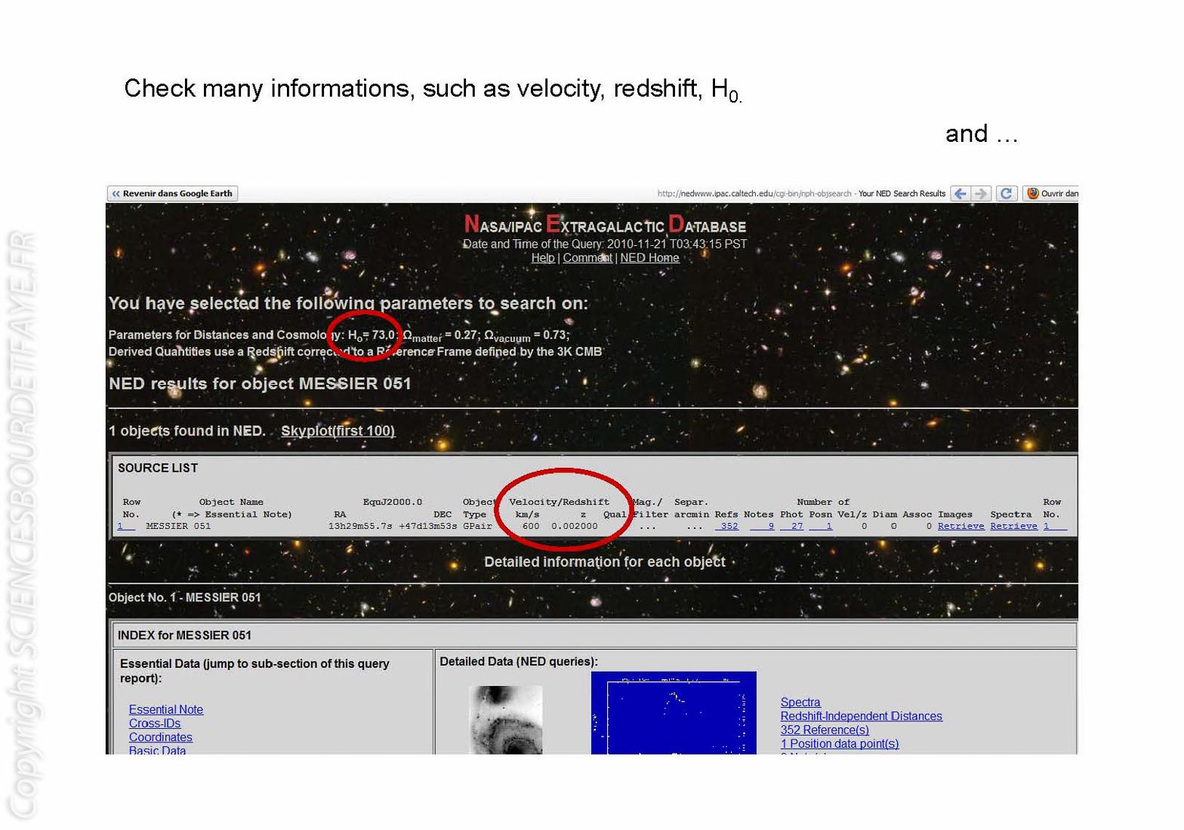The height and width of the screenshot is (830, 1184).
Task: Click the URL text nedwww.ipac.caltech.edu
Action: 754,194
